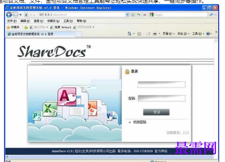Screen dimensions: 225x162
Task: Click the blue Help question icon
Action: 208,34
